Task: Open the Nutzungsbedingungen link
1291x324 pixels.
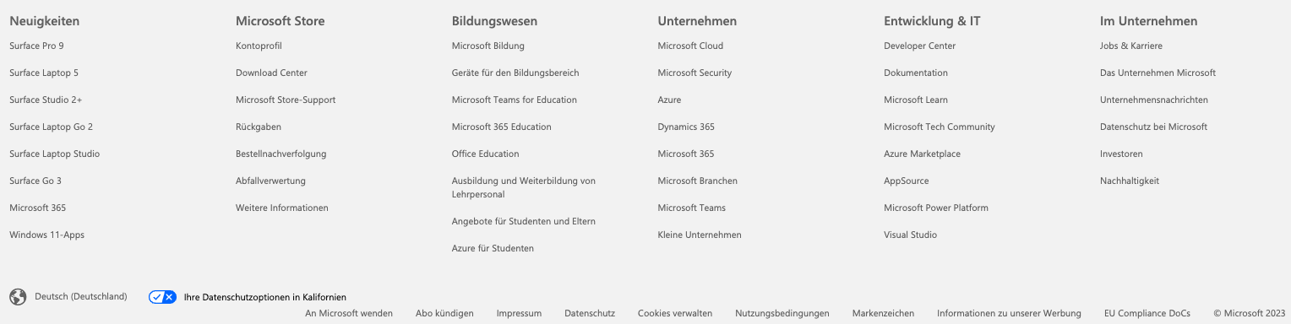Action: click(x=782, y=313)
